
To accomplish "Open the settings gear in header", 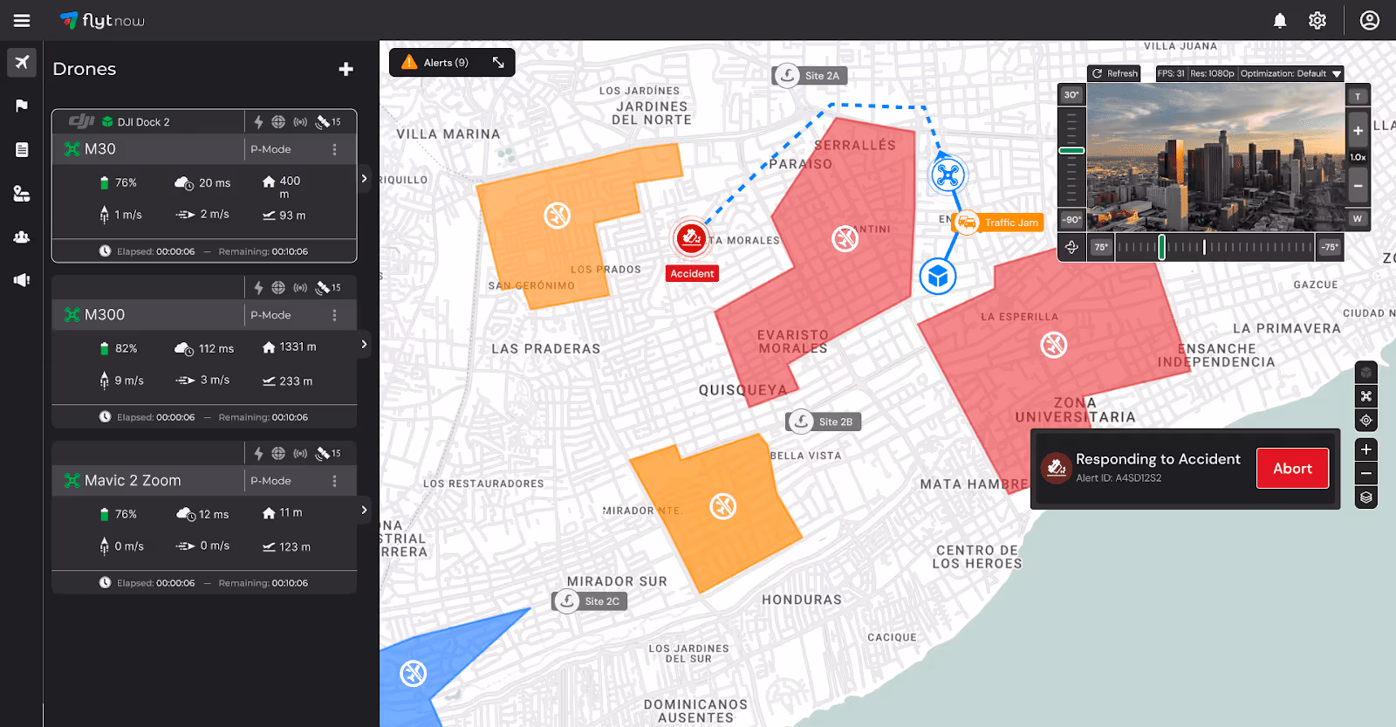I will [1317, 20].
